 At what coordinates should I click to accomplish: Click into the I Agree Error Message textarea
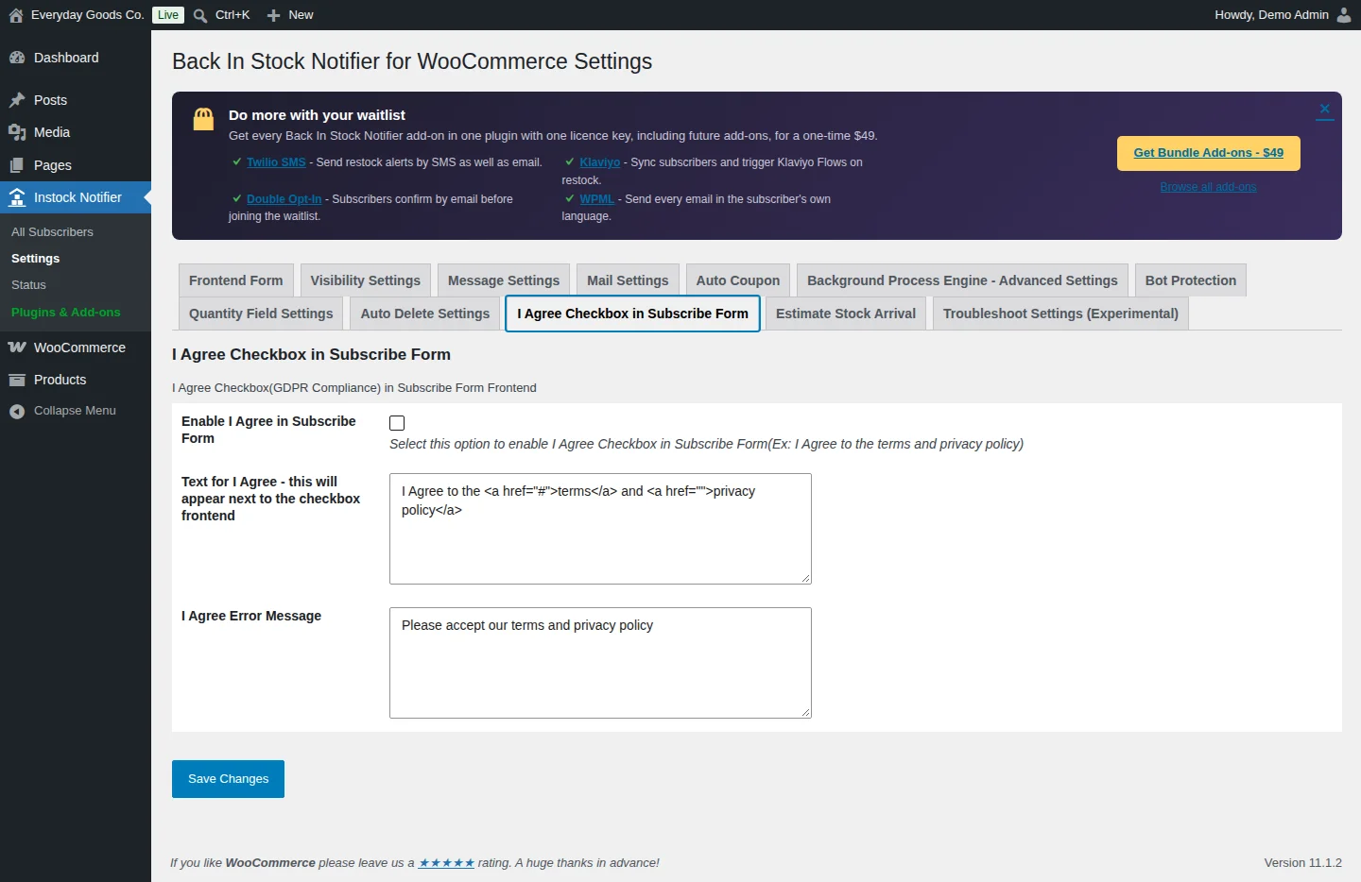click(x=600, y=663)
